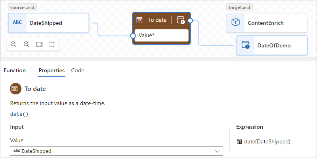Click the calendar icon on To date node
317x158 pixels.
(x=139, y=20)
